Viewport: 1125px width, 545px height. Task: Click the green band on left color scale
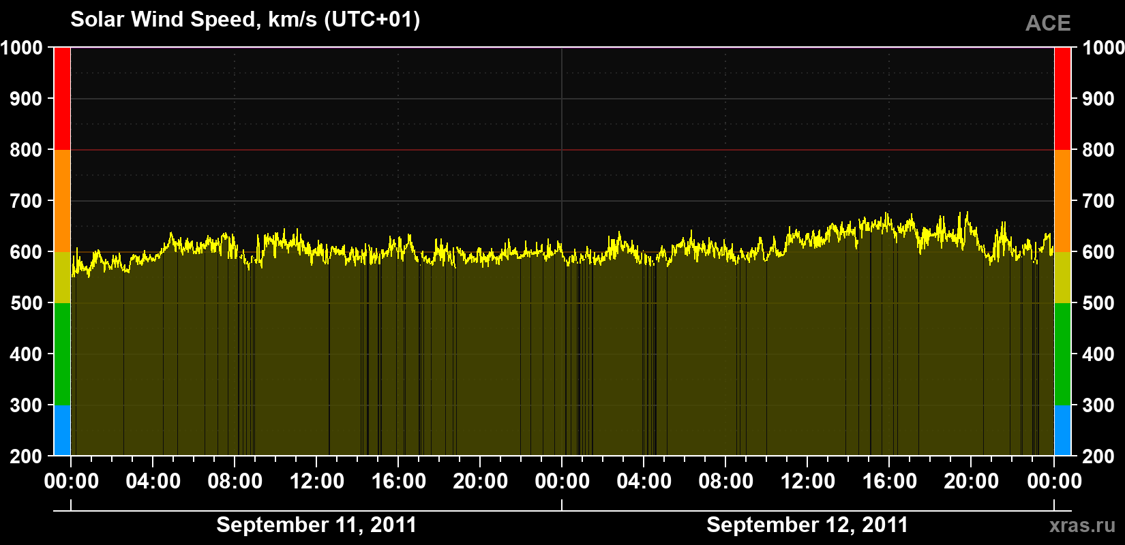(62, 354)
